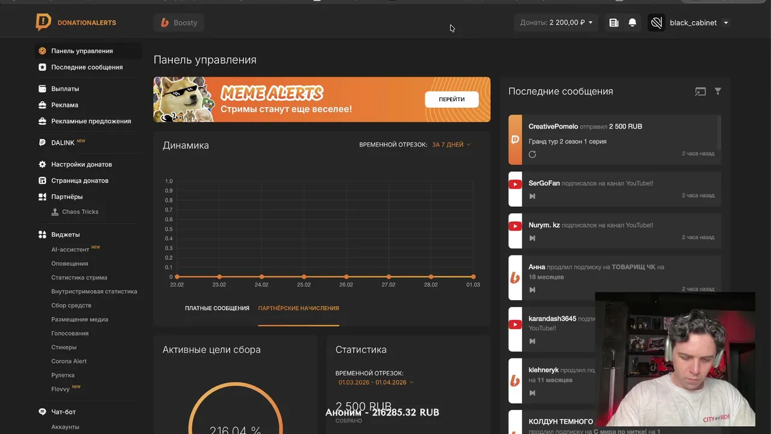This screenshot has width=771, height=434.
Task: Replay CreativePomelo donation alert
Action: click(532, 154)
